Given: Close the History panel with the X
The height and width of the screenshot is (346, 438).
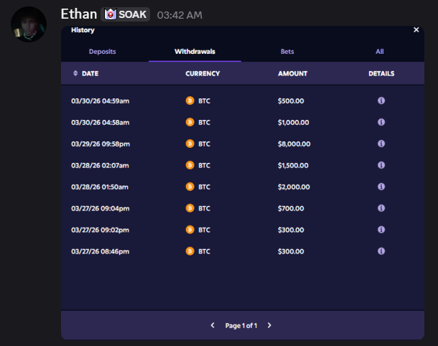Looking at the screenshot, I should (416, 30).
